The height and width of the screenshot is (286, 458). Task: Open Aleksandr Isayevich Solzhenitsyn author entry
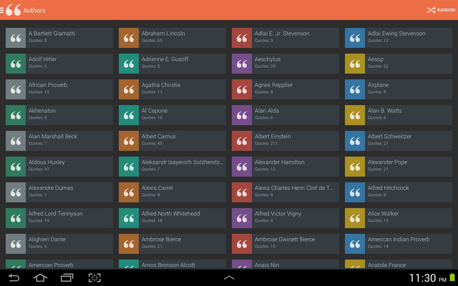(172, 167)
